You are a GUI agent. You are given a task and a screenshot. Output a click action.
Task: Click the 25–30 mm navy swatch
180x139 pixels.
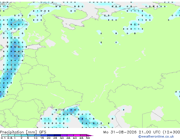(x=57, y=135)
